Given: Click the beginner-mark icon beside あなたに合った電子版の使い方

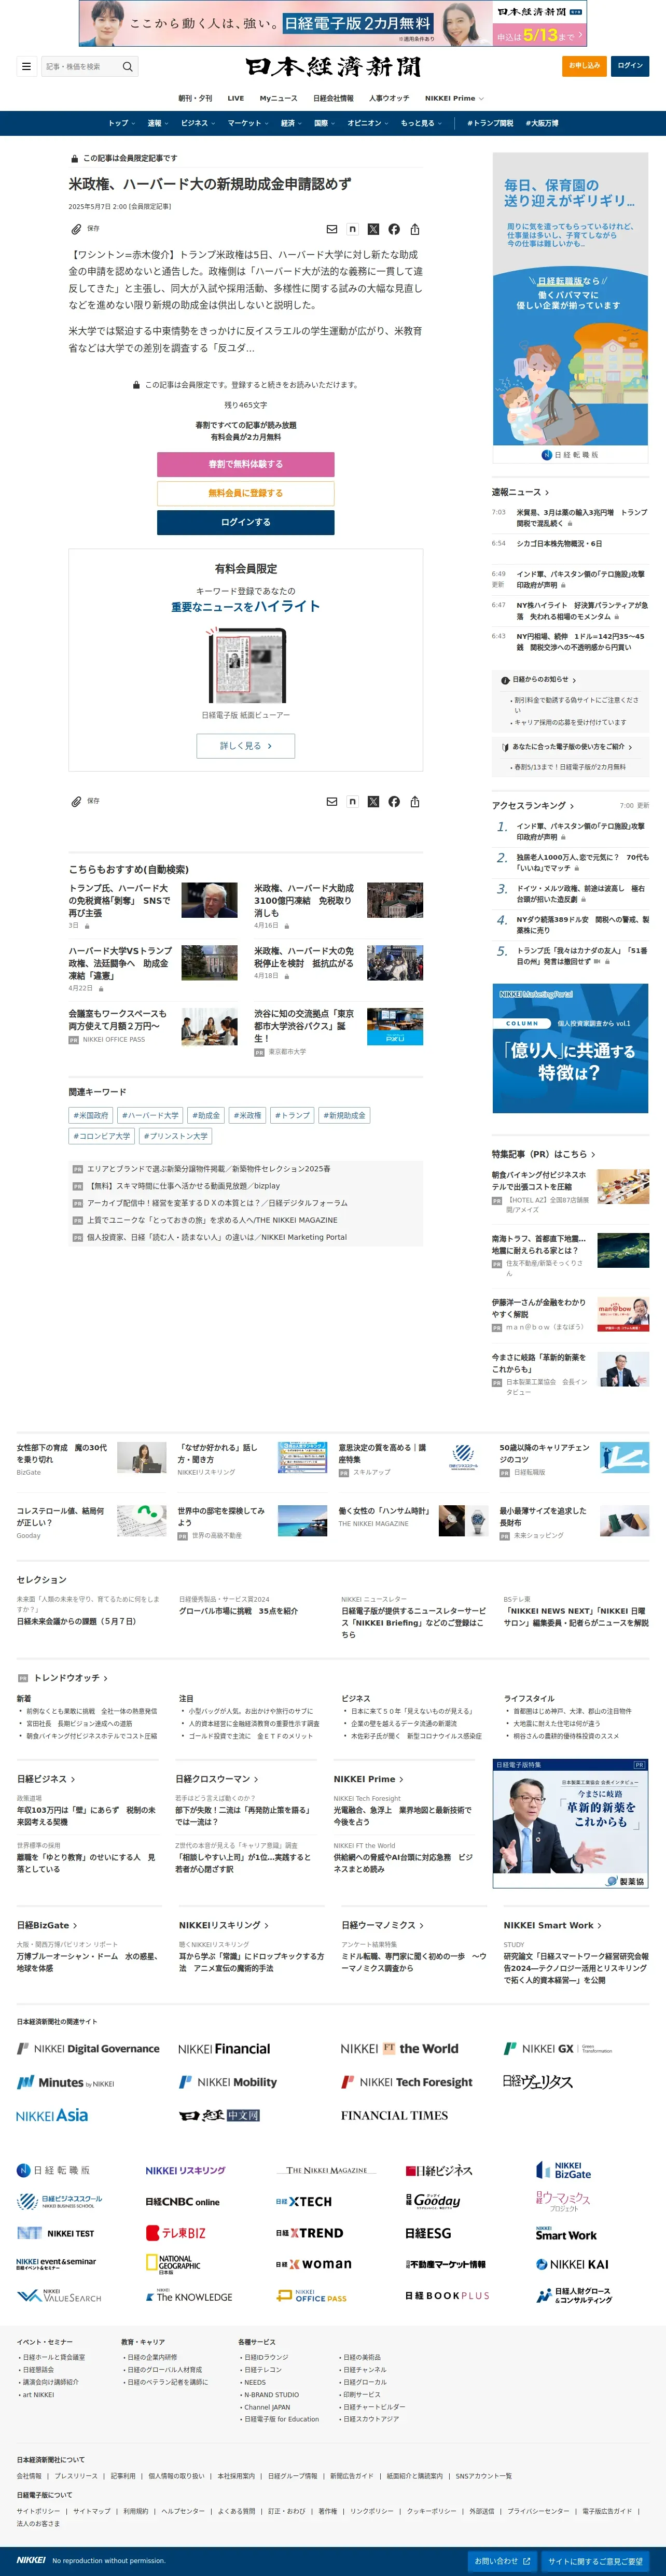Looking at the screenshot, I should coord(505,747).
